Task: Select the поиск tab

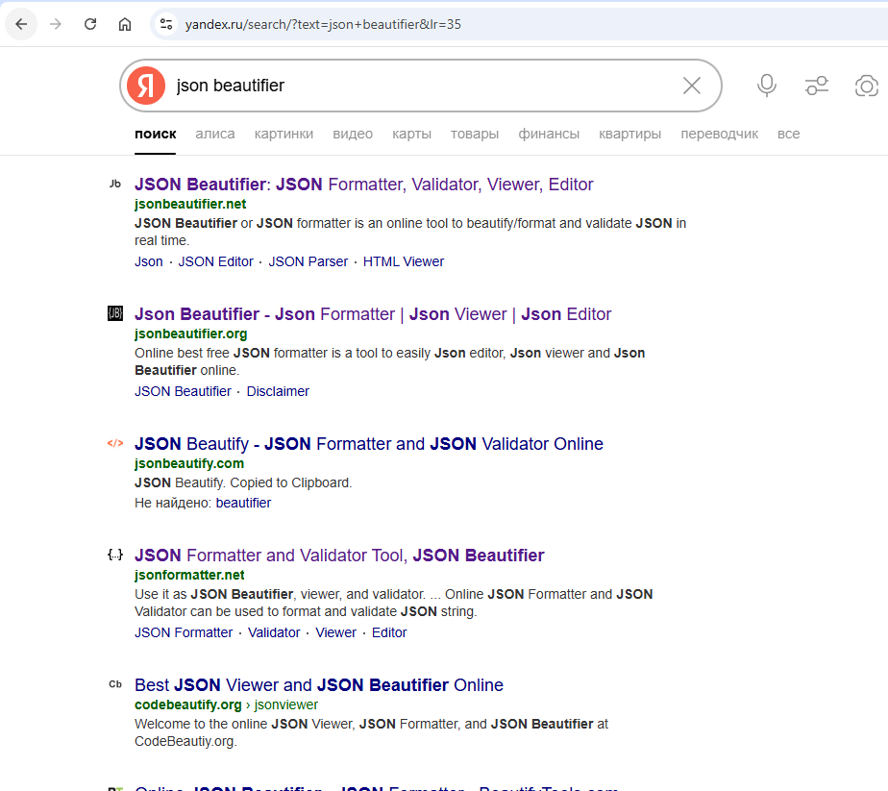Action: pos(155,135)
